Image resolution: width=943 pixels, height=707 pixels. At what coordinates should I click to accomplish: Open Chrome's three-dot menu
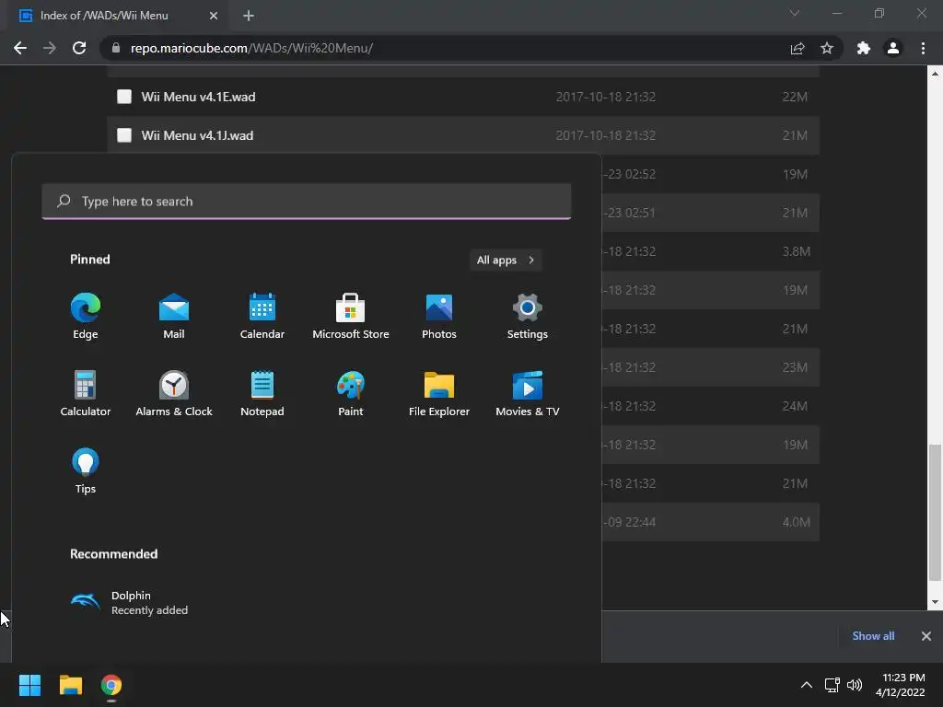923,48
